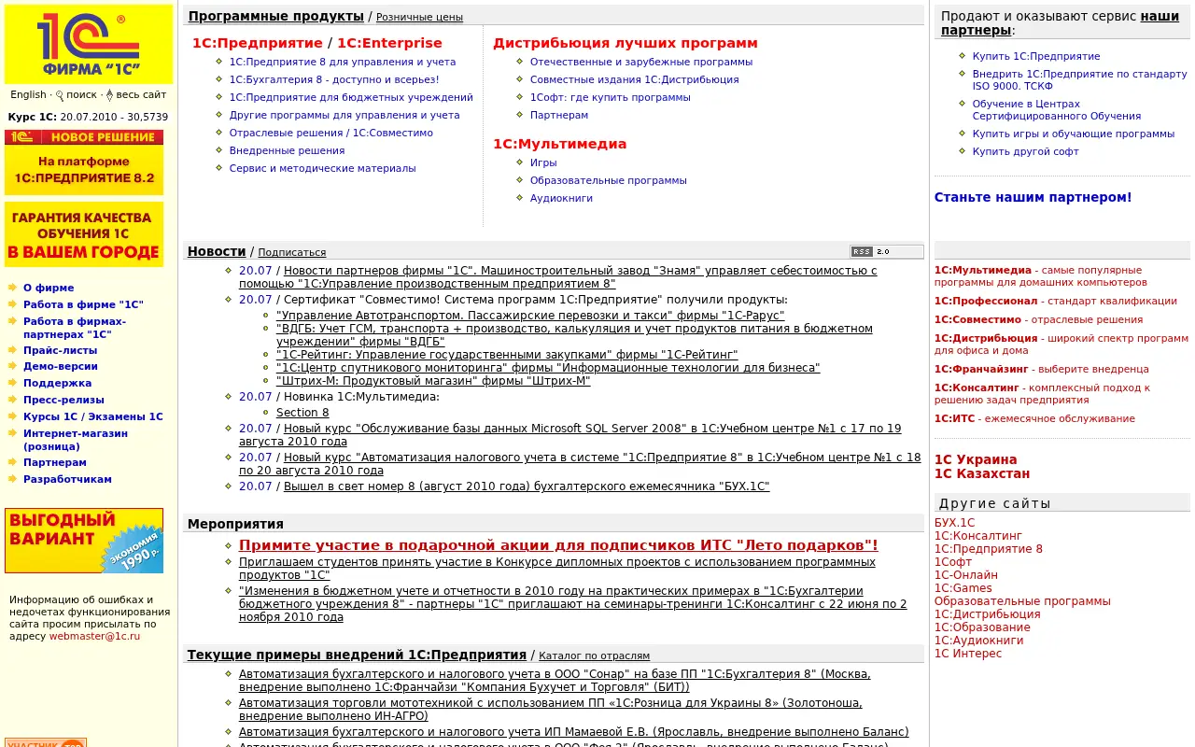Open the Программные продукты heading link
1195x747 pixels.
click(x=276, y=16)
